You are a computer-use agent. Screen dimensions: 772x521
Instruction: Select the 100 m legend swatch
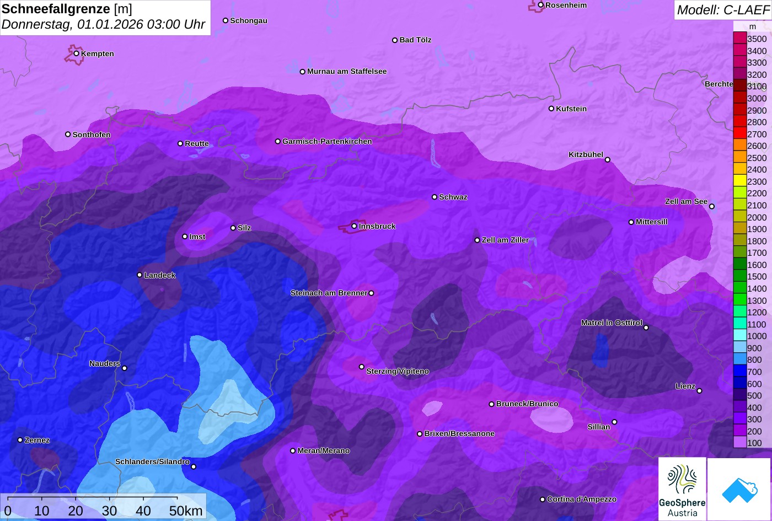(x=739, y=442)
